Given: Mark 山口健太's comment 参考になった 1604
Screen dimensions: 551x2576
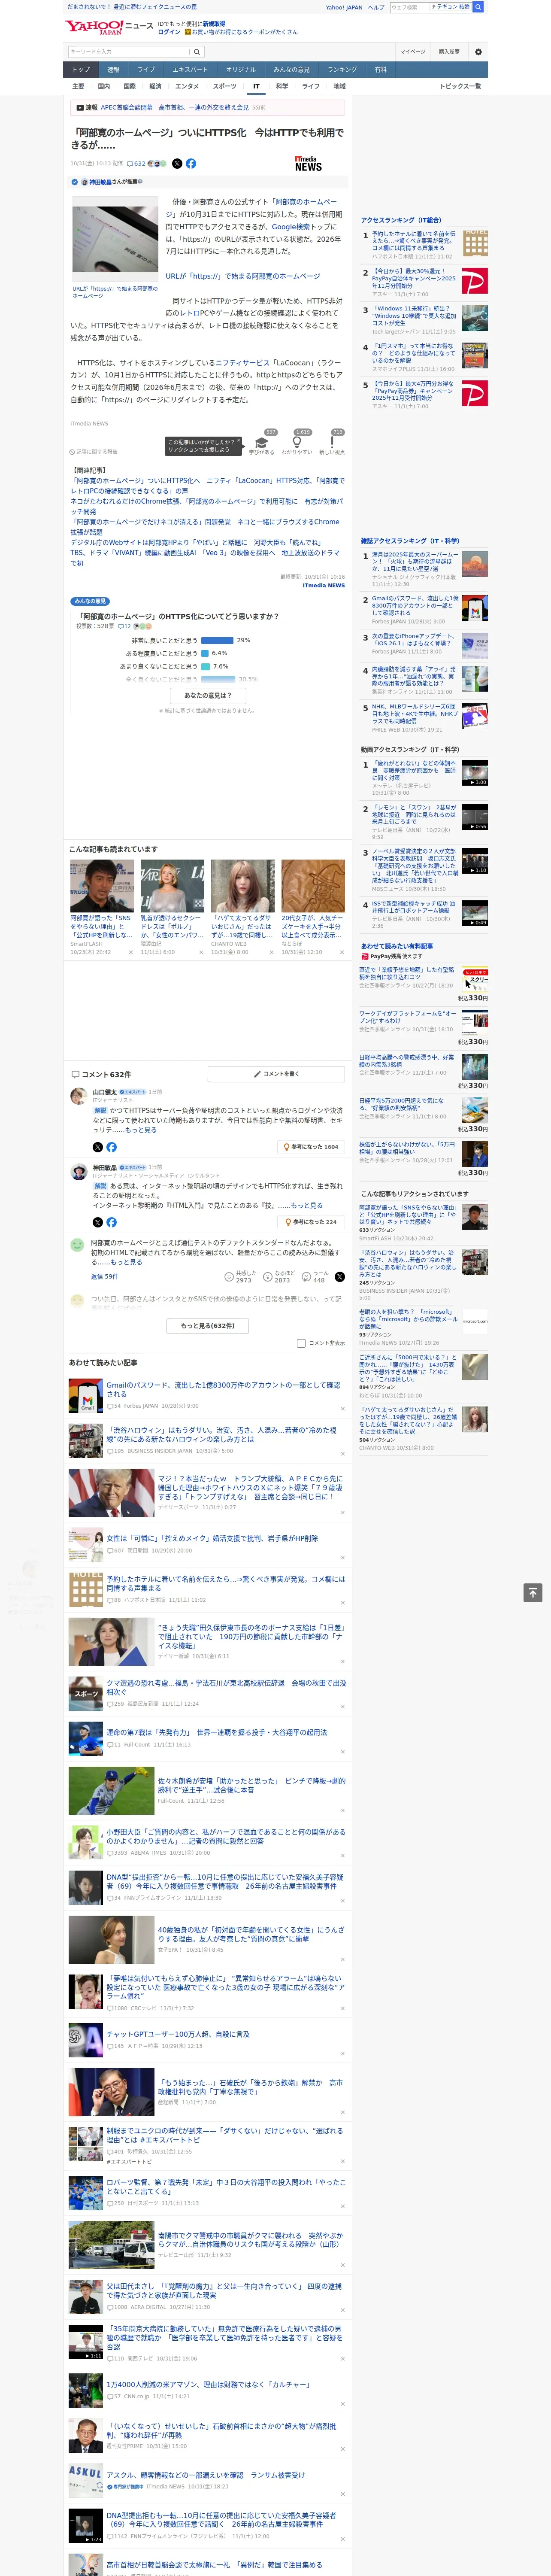Looking at the screenshot, I should click(311, 1147).
